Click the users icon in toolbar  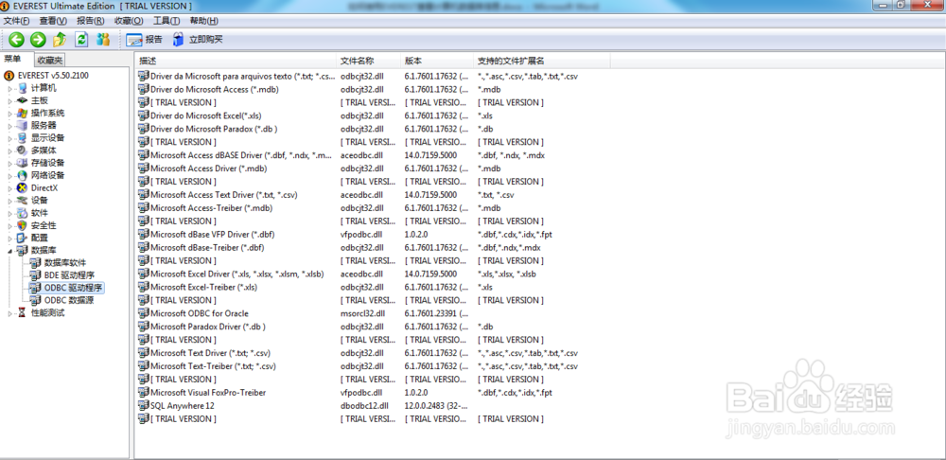[103, 40]
